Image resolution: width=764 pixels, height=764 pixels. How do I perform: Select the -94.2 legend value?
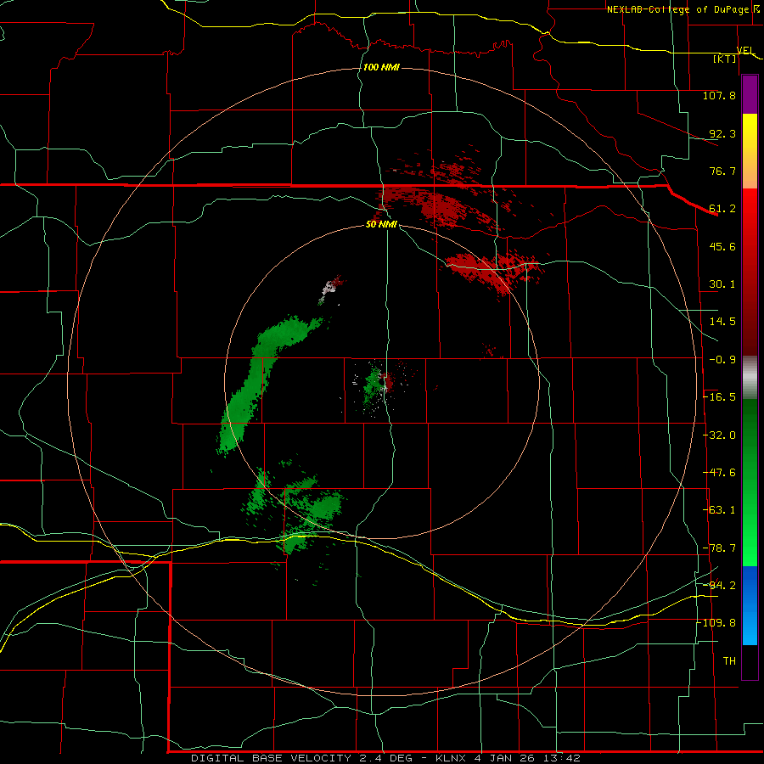point(719,586)
